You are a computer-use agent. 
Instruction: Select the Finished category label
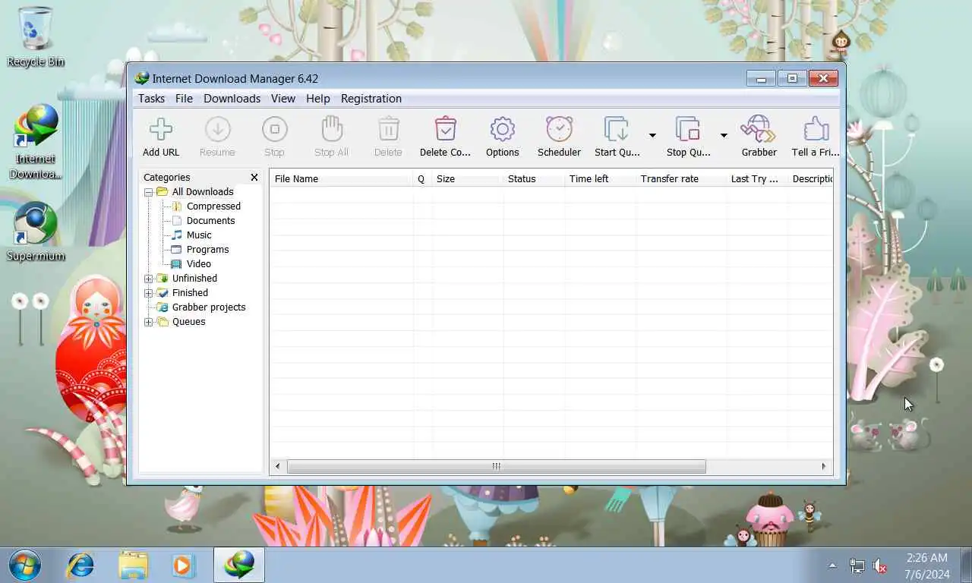(190, 293)
